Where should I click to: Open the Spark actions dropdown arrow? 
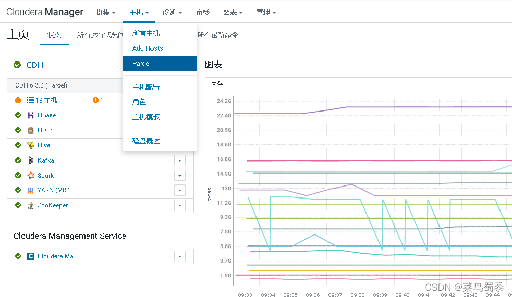[180, 176]
